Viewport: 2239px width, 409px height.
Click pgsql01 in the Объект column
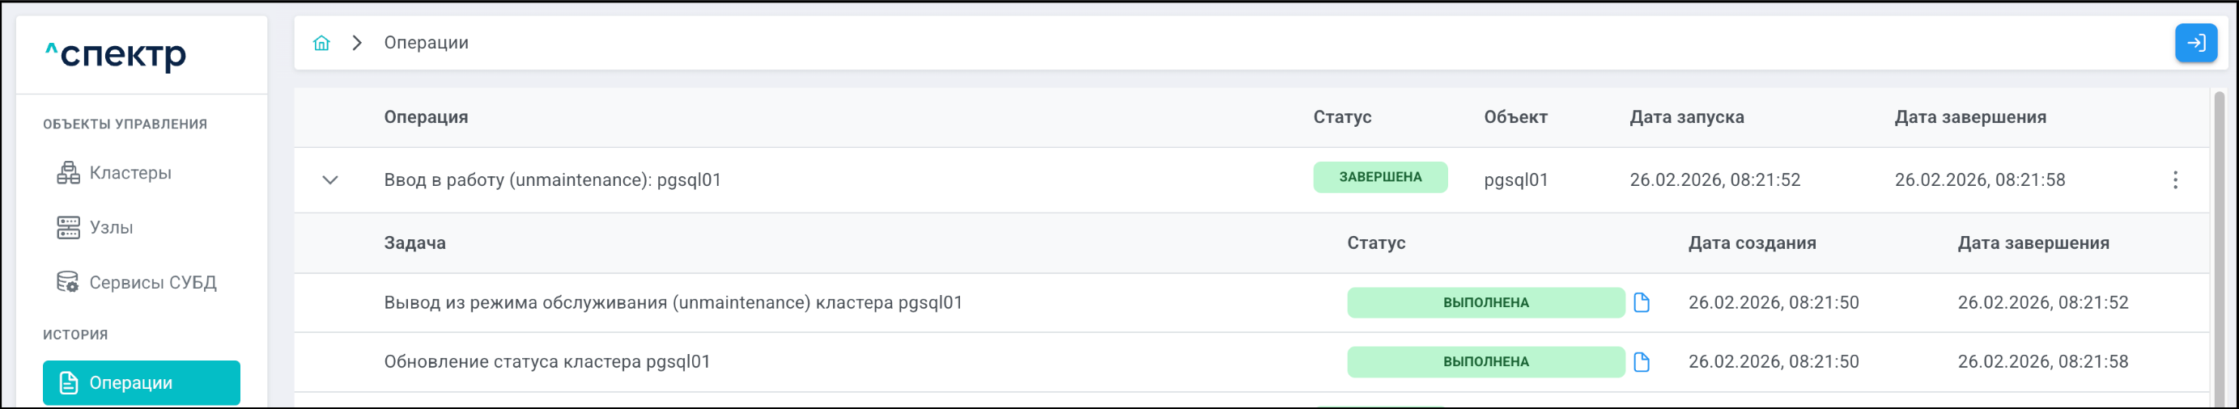pyautogui.click(x=1516, y=179)
